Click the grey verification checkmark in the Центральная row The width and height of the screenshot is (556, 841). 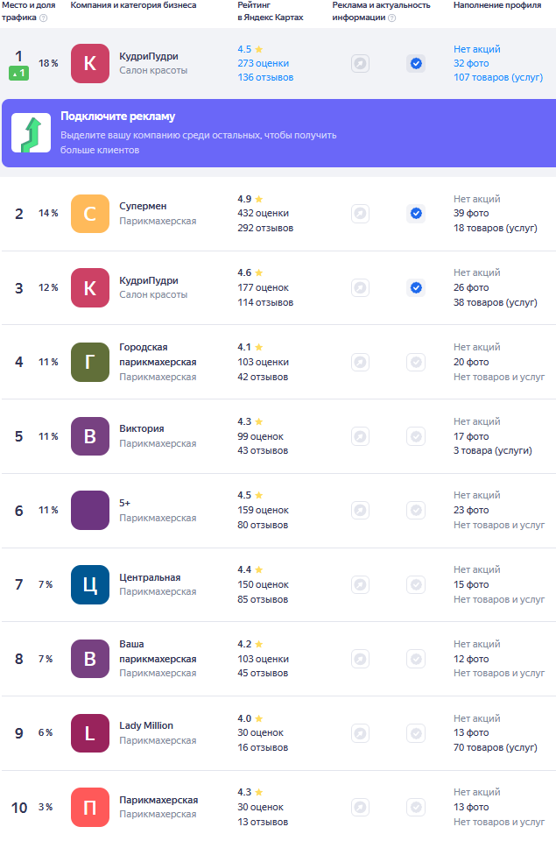(x=416, y=584)
